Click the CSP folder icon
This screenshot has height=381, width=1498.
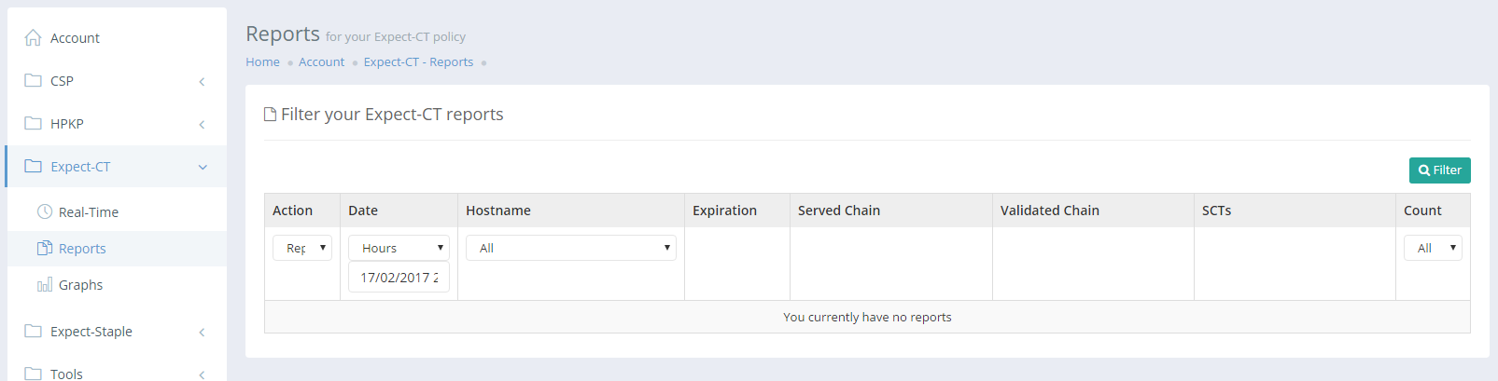point(33,80)
